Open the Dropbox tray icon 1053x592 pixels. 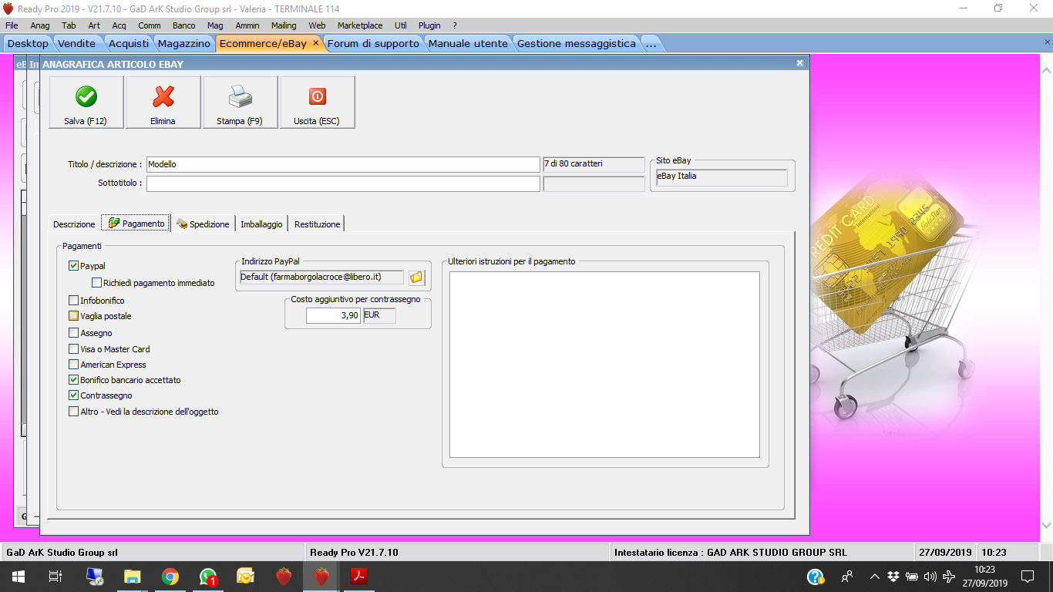pyautogui.click(x=893, y=577)
